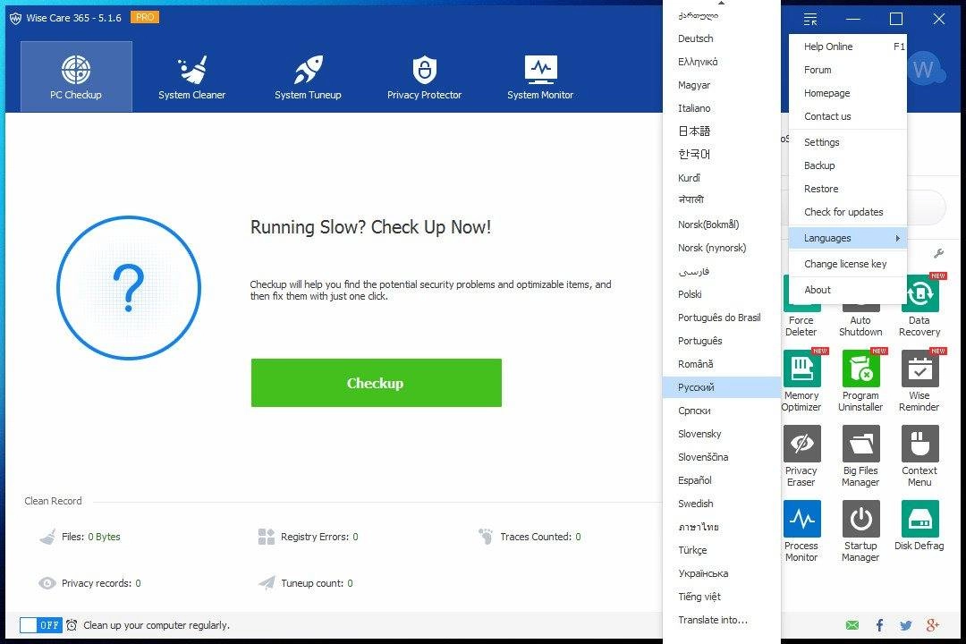This screenshot has width=966, height=644.
Task: Open the Data Recovery tool
Action: [x=919, y=306]
